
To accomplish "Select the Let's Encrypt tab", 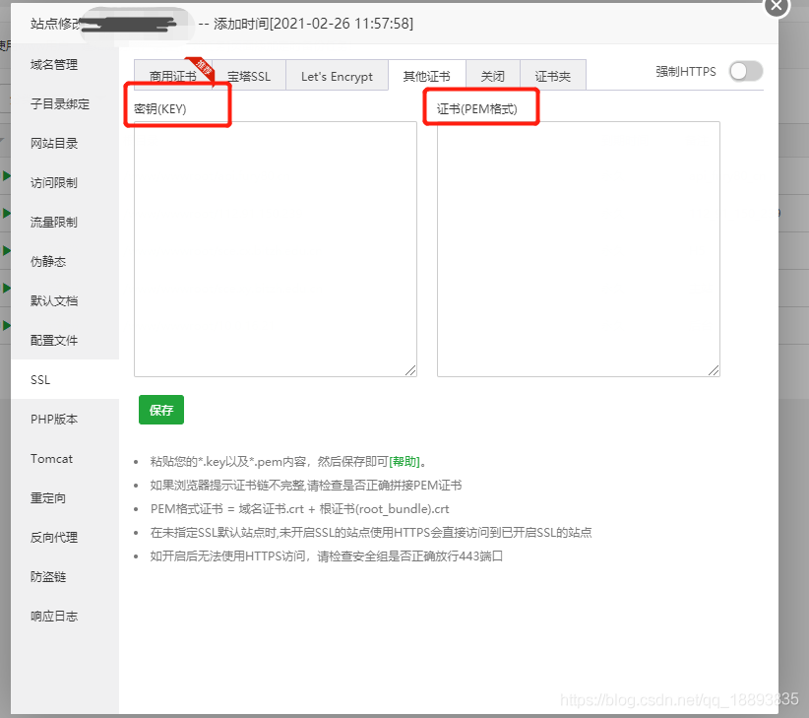I will point(337,76).
